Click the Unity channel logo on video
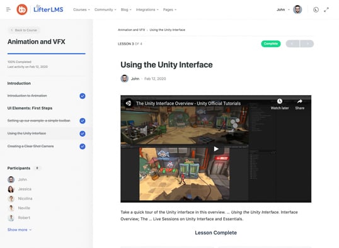This screenshot has width=339, height=248. coord(129,103)
